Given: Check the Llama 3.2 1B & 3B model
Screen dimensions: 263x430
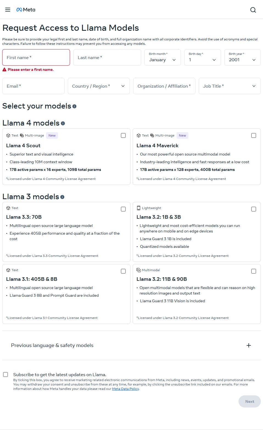Looking at the screenshot, I should click(x=253, y=209).
